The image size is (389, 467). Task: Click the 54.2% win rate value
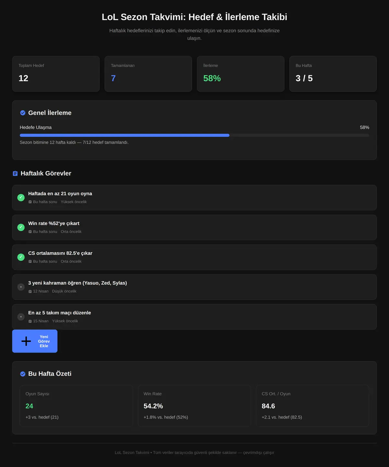point(153,406)
